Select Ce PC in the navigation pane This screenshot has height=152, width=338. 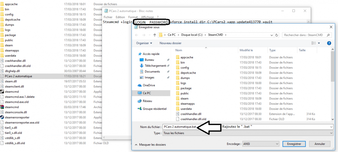(151, 93)
